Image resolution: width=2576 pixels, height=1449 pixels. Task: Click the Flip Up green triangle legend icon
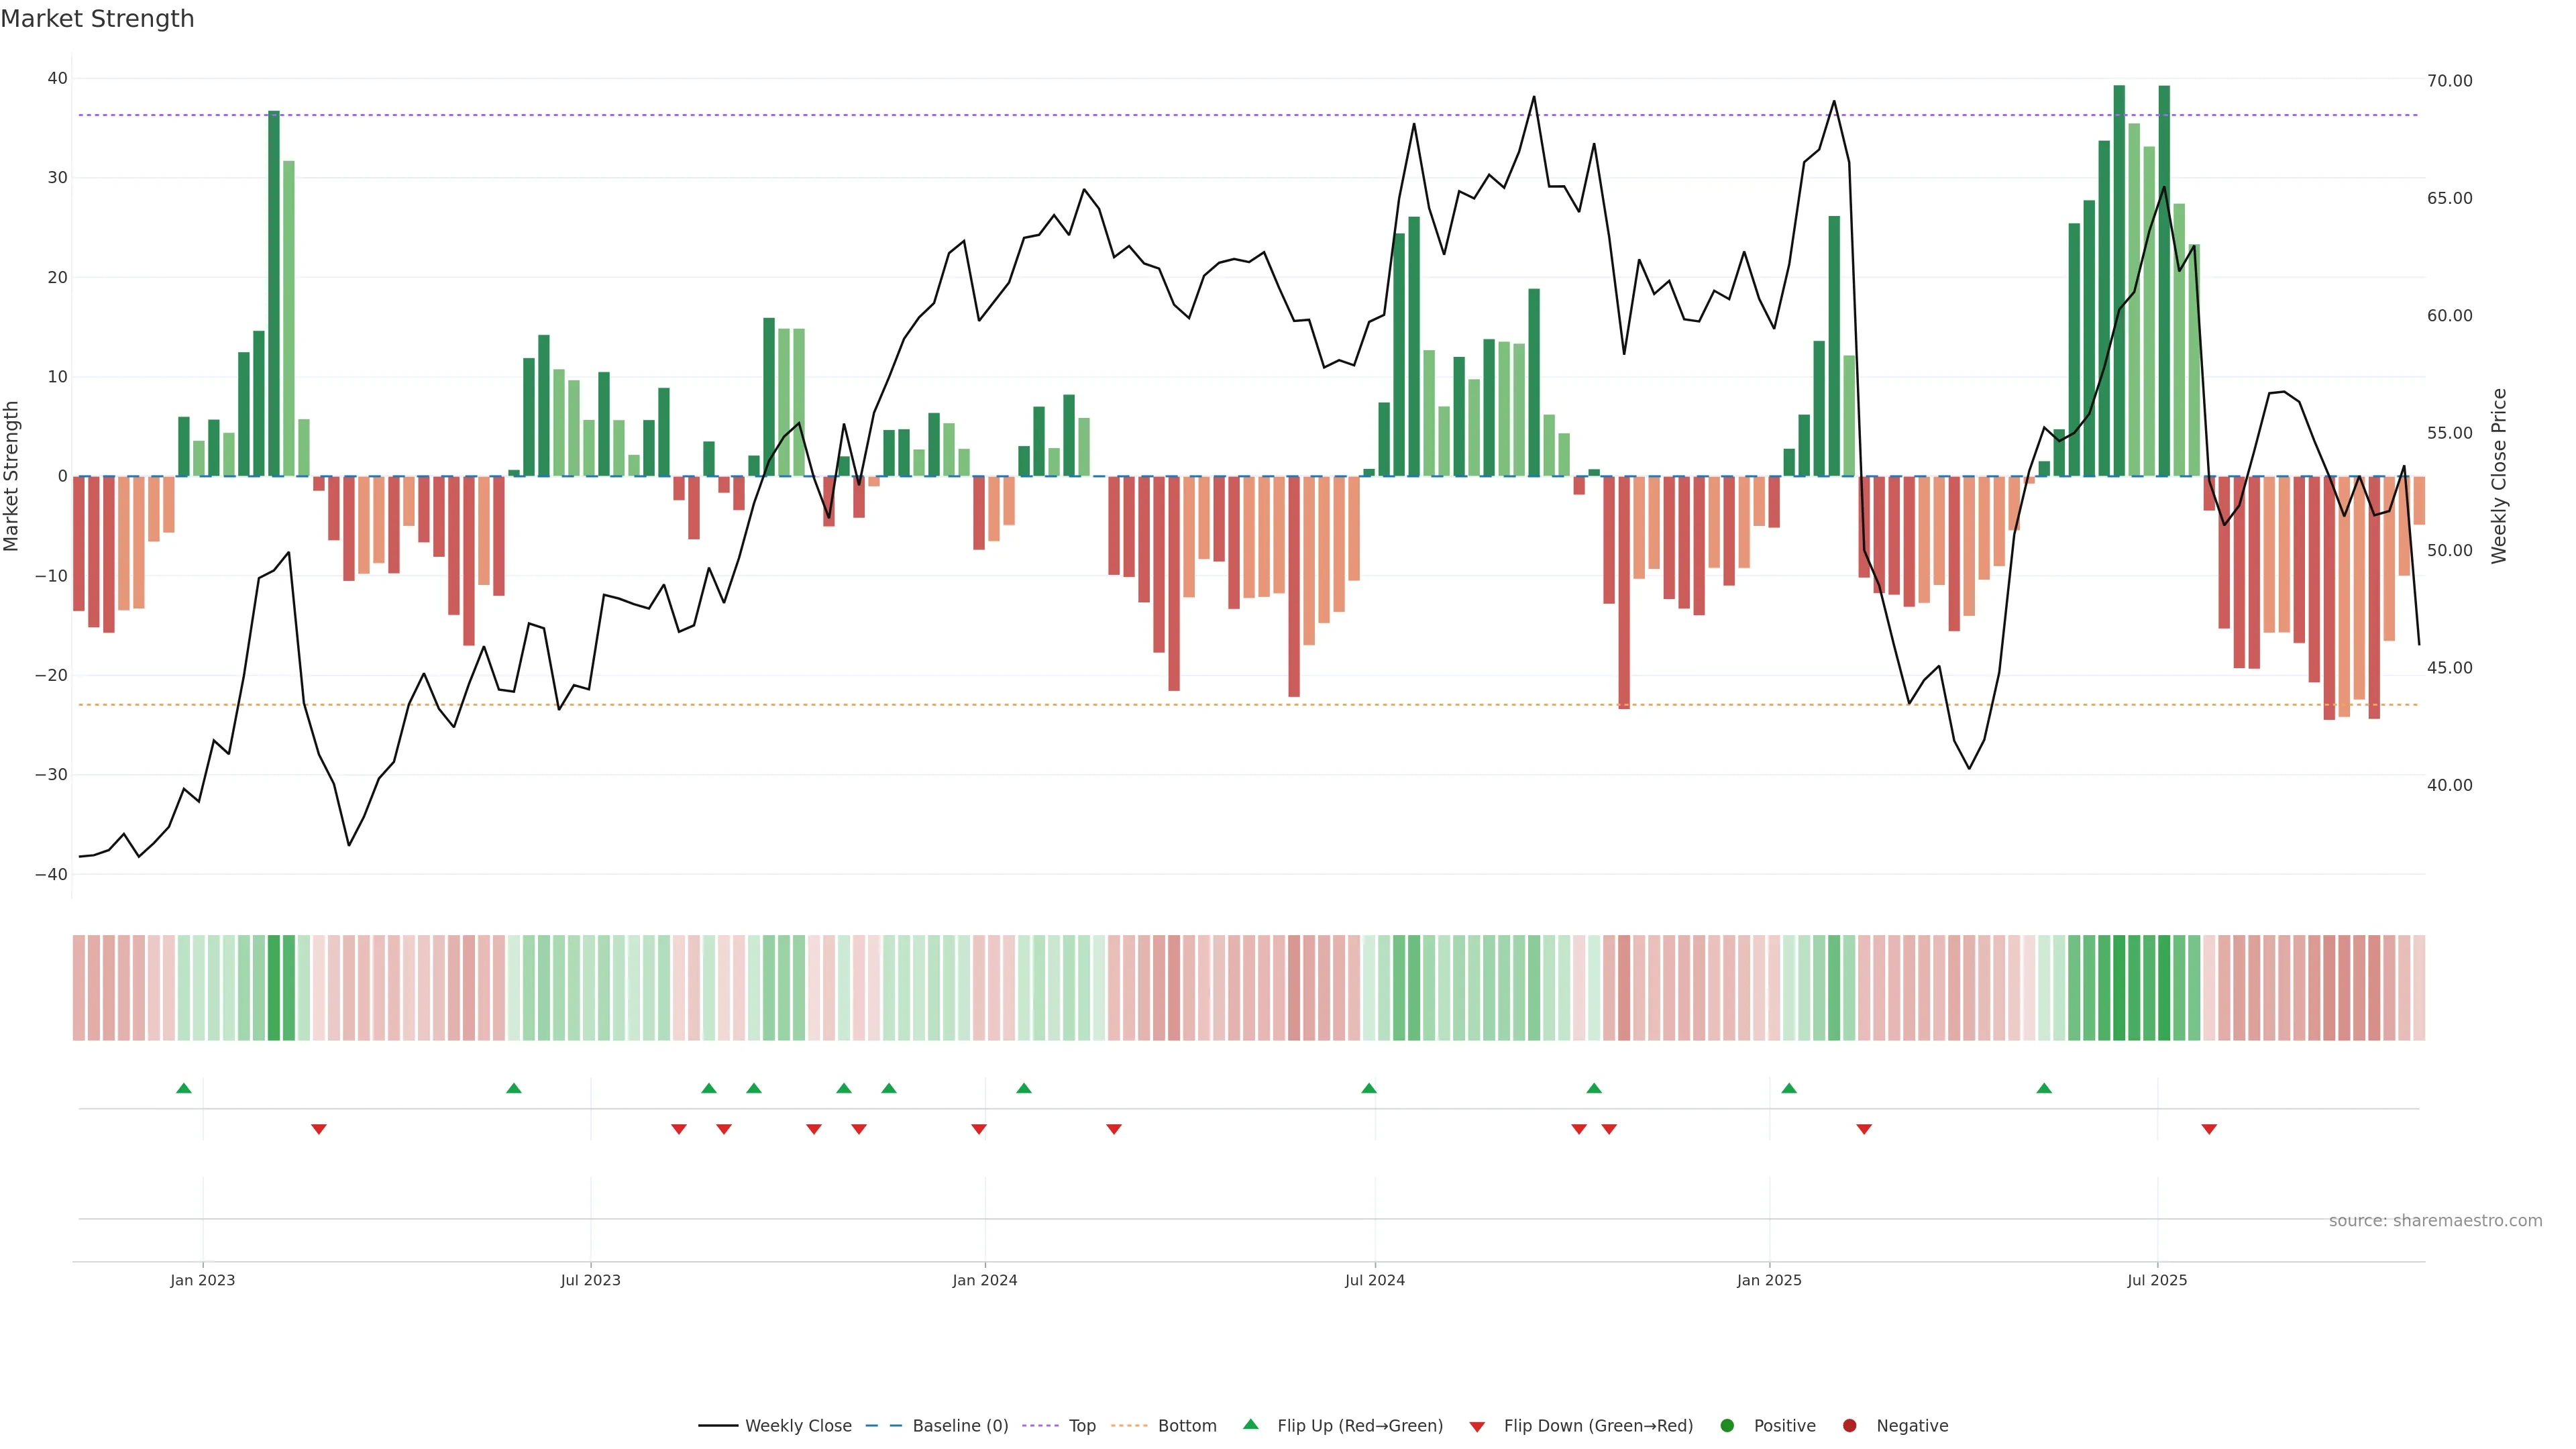1250,1424
